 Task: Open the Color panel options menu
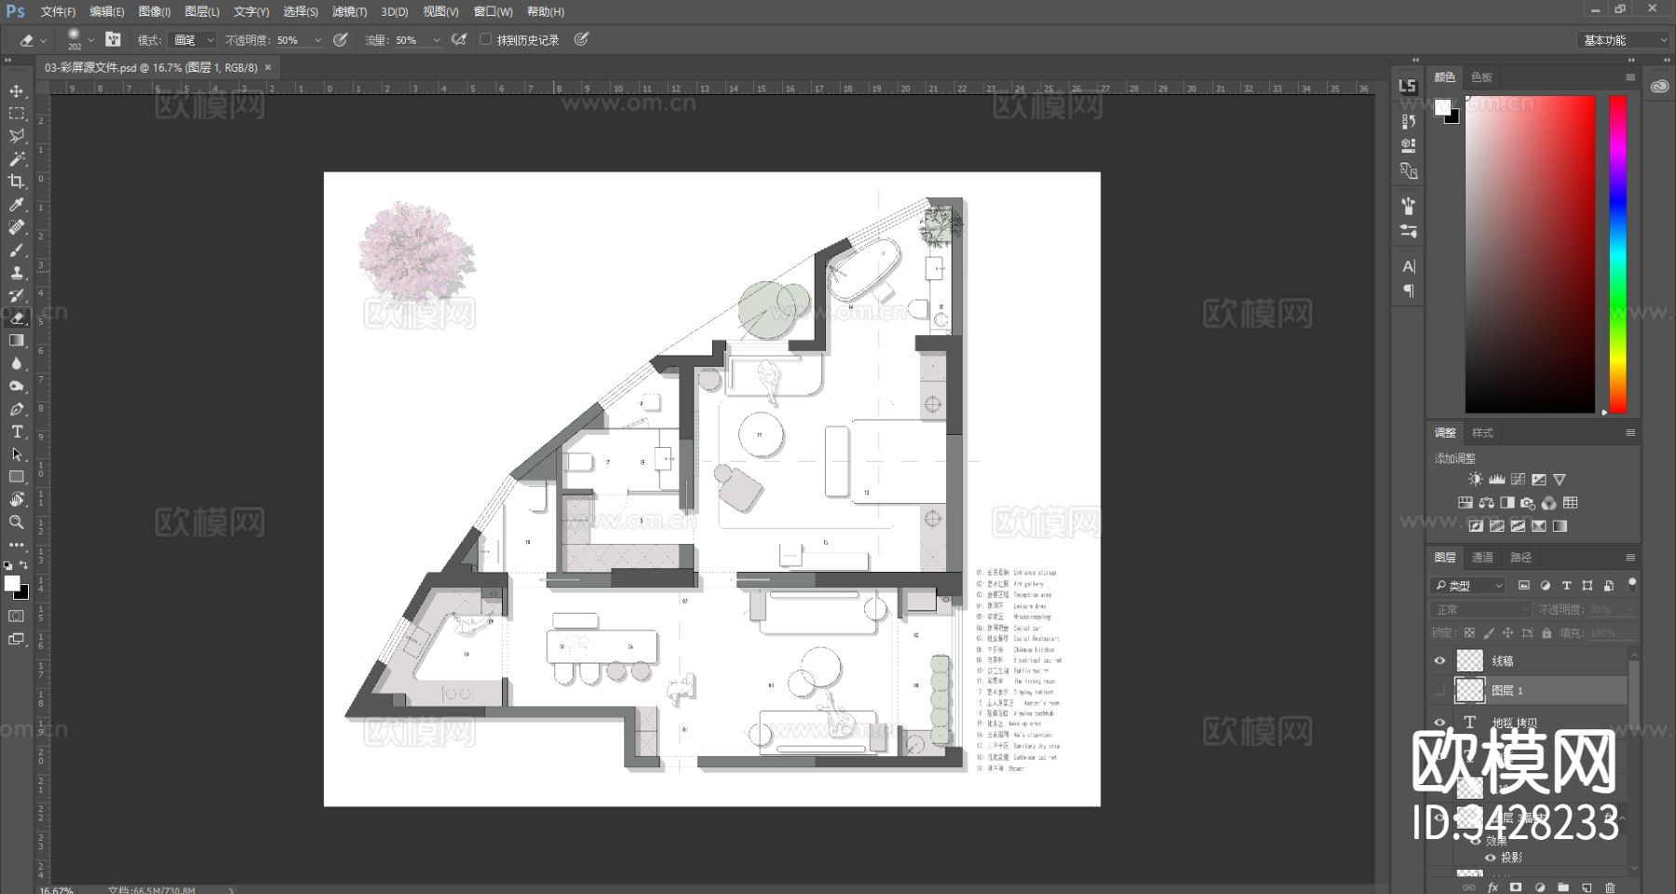pos(1630,77)
